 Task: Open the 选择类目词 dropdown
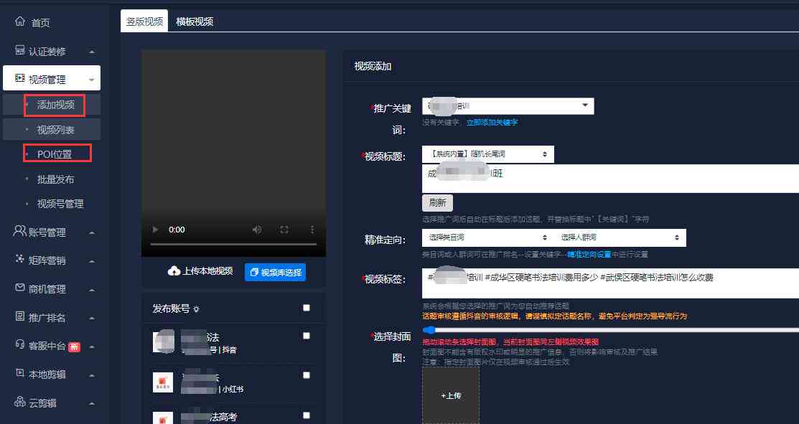(x=487, y=237)
